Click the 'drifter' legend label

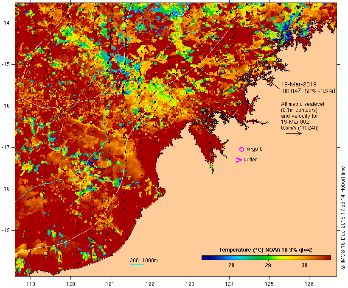click(x=250, y=160)
